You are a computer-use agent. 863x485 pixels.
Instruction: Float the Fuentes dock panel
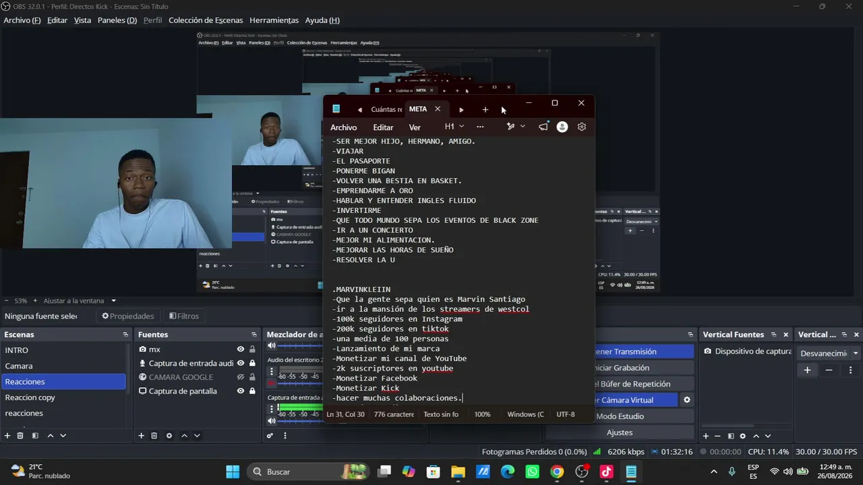pyautogui.click(x=254, y=335)
